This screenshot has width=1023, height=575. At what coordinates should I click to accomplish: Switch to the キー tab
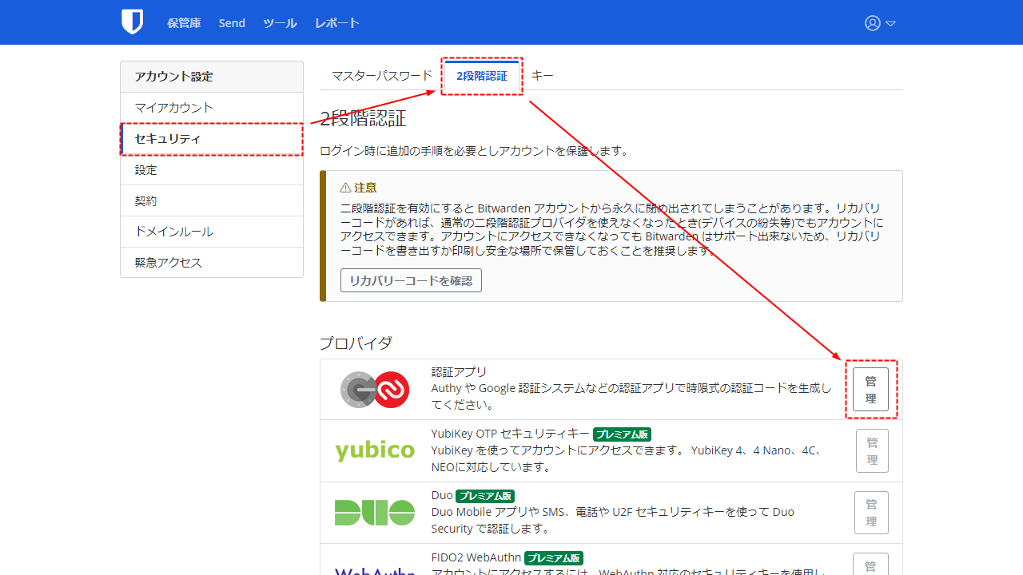[x=543, y=76]
